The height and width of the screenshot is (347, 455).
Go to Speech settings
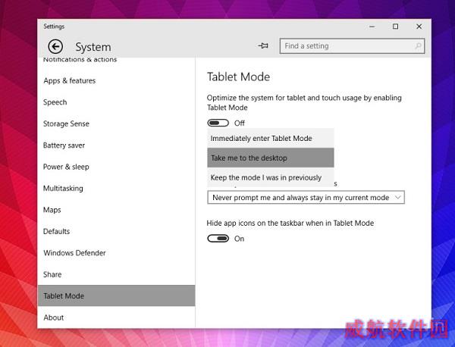[116, 102]
